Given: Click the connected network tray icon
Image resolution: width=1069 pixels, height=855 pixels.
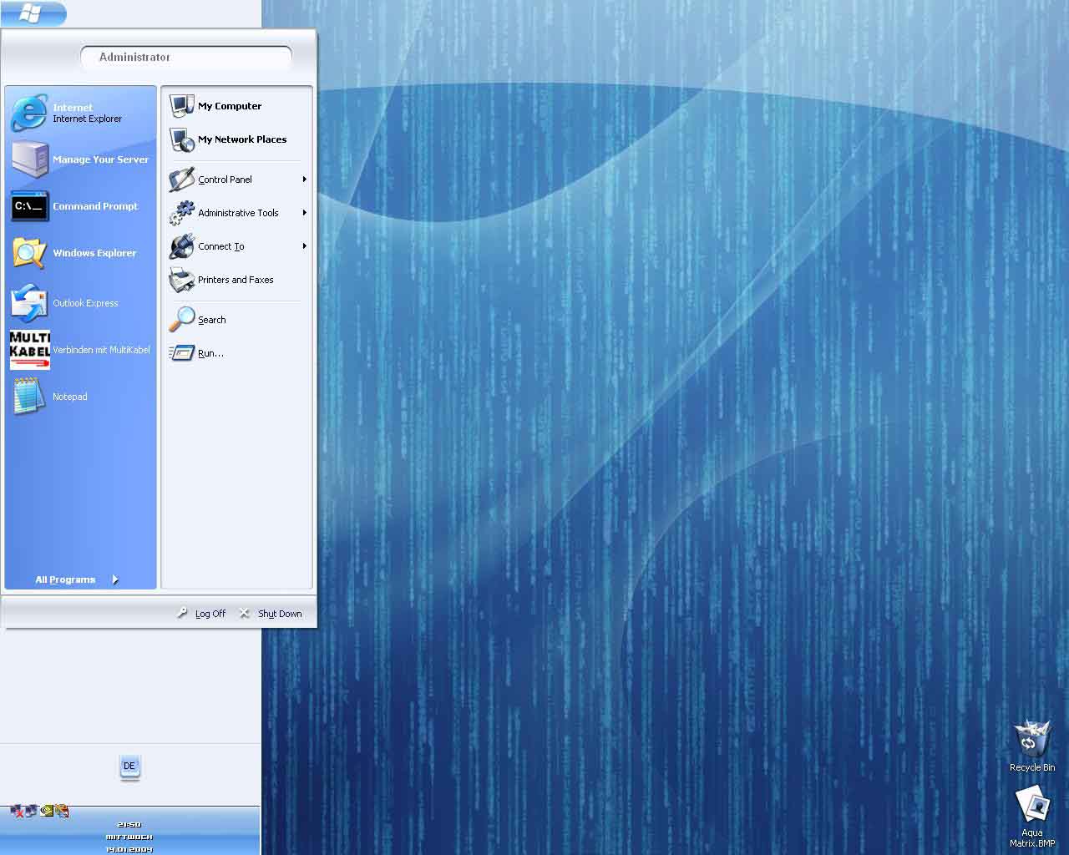Looking at the screenshot, I should click(x=31, y=811).
